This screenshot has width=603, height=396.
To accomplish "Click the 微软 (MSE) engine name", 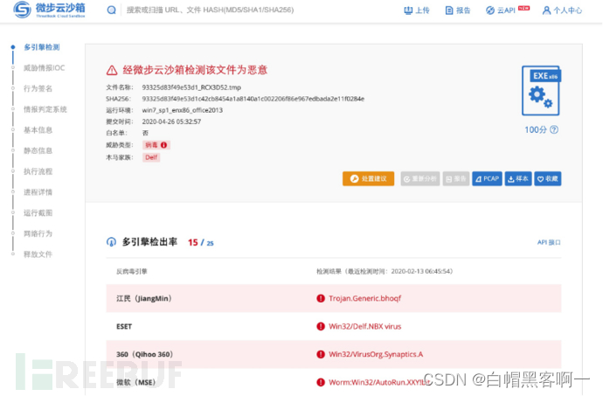I will click(x=136, y=382).
